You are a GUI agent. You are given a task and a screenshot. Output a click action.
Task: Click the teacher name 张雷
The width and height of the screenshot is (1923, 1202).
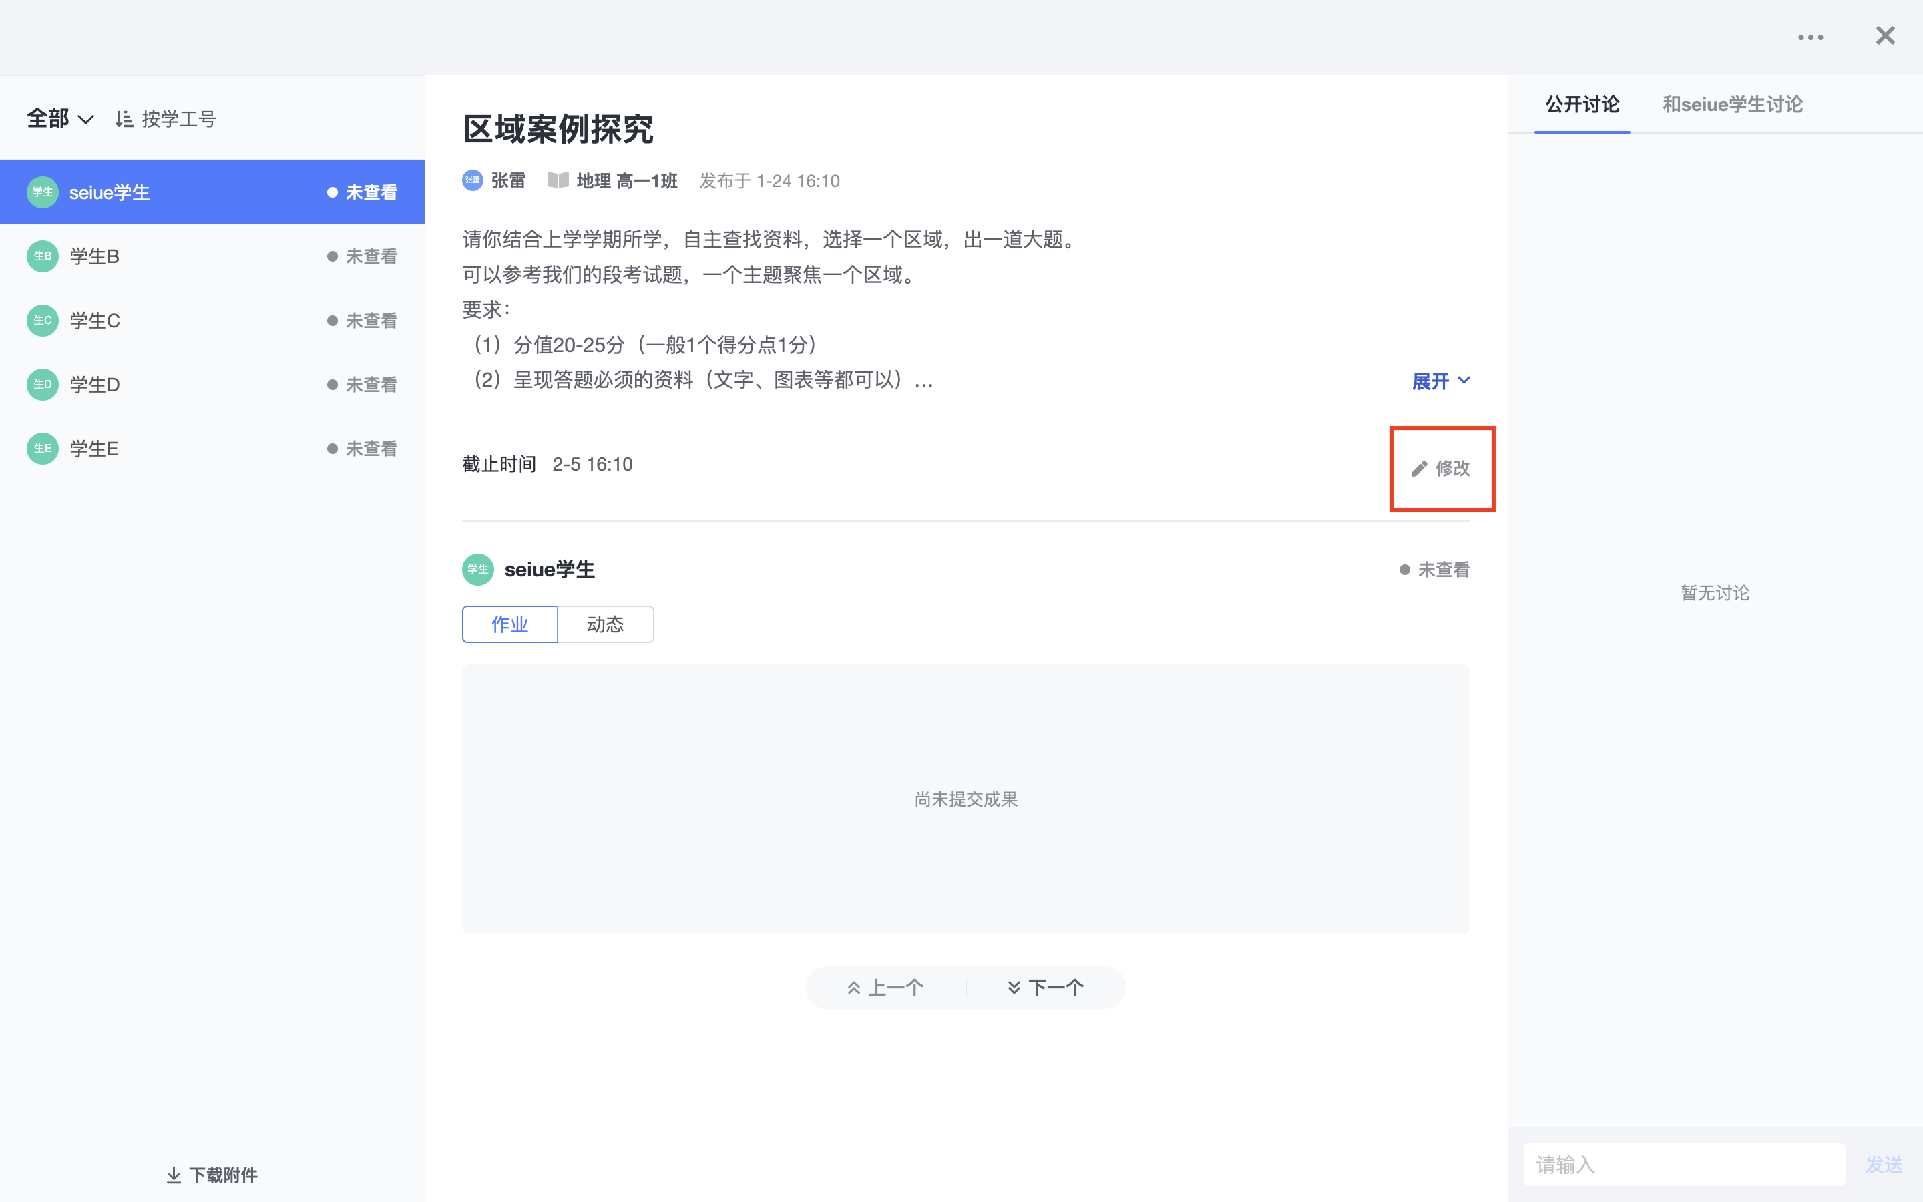[x=507, y=180]
